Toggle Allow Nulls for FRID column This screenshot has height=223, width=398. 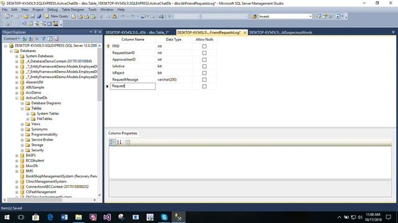tap(205, 46)
